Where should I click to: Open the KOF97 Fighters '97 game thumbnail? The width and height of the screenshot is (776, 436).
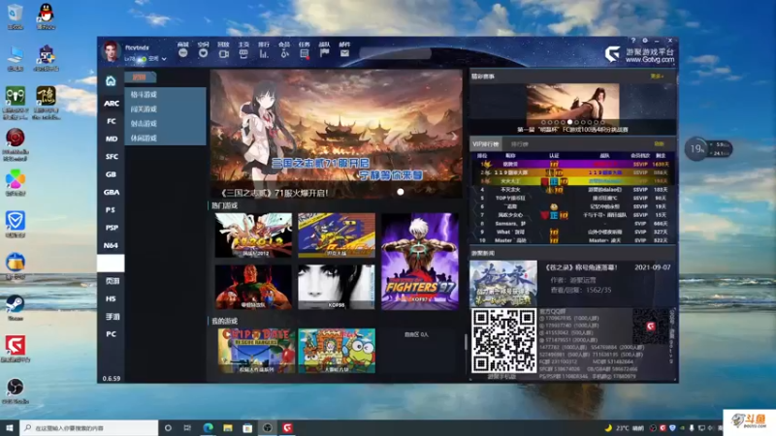click(420, 261)
